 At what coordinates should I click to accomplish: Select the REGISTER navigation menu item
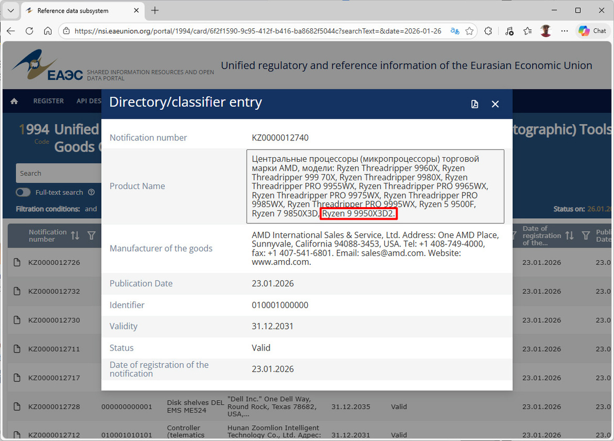[x=48, y=100]
